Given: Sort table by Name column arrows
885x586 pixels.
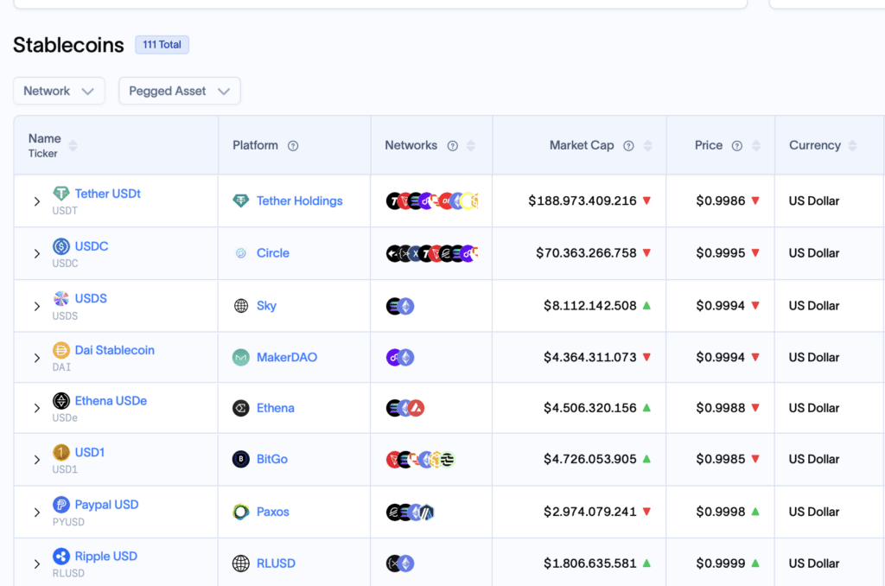Looking at the screenshot, I should click(x=73, y=146).
